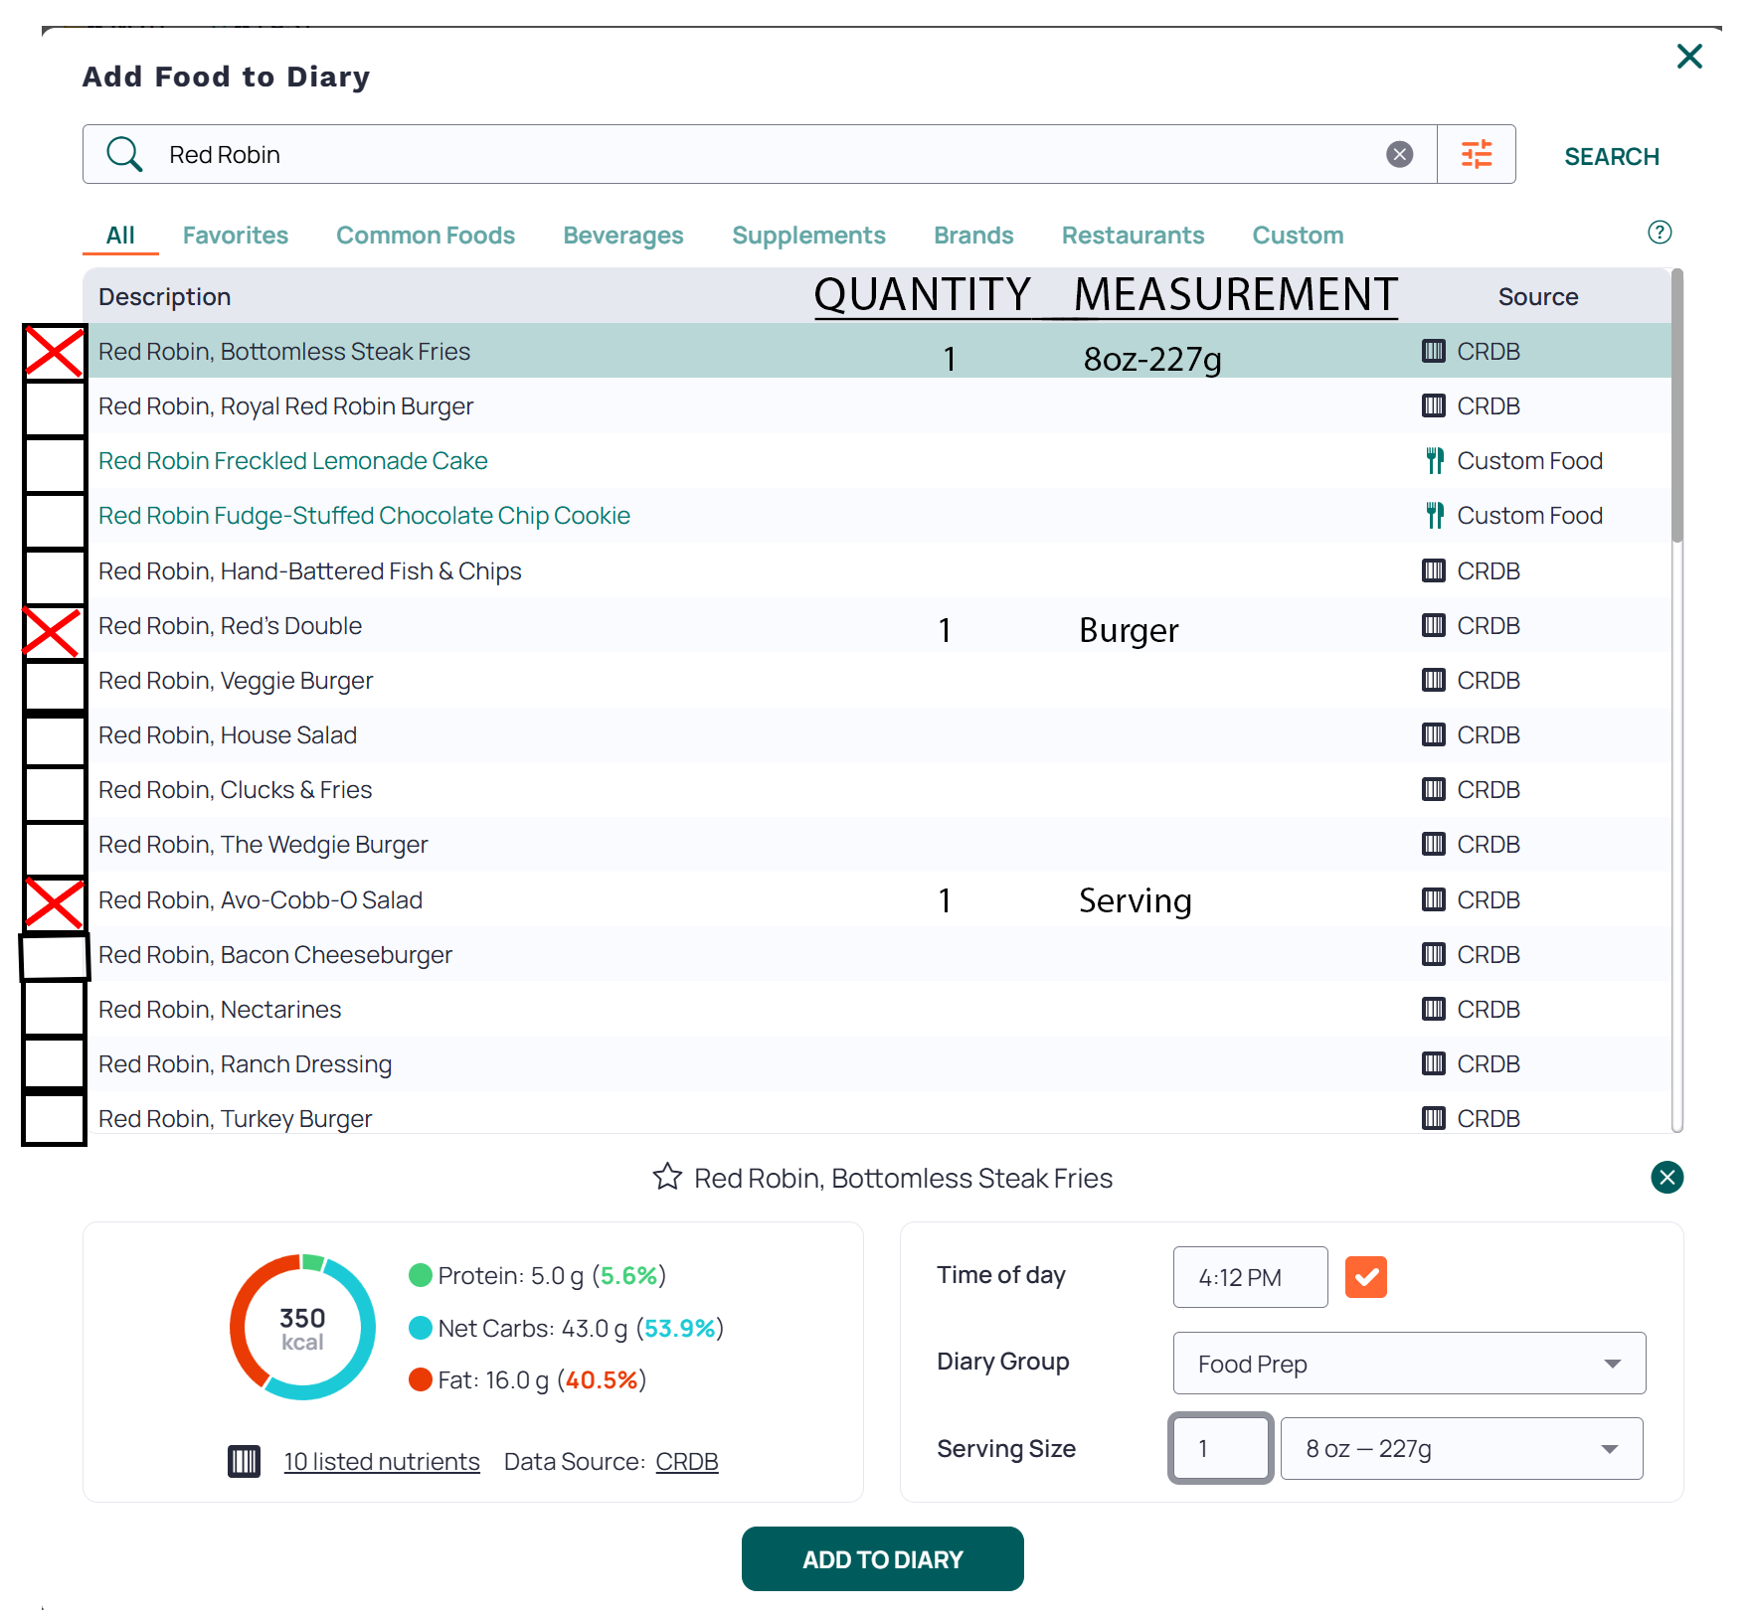Select Red Robin Fudge-Stuffed Chocolate Chip Cookie

point(877,516)
